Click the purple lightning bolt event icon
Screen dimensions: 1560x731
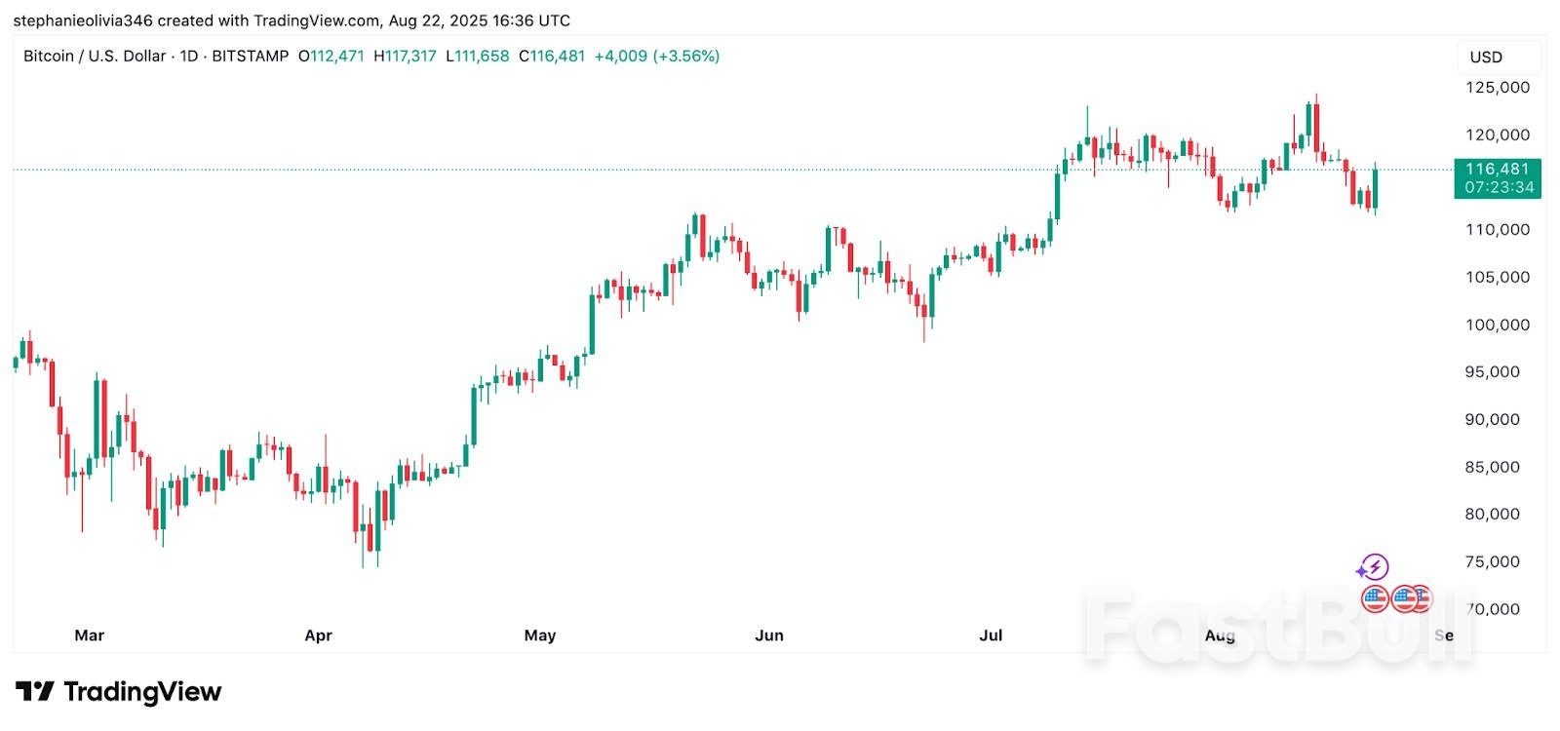(x=1374, y=566)
